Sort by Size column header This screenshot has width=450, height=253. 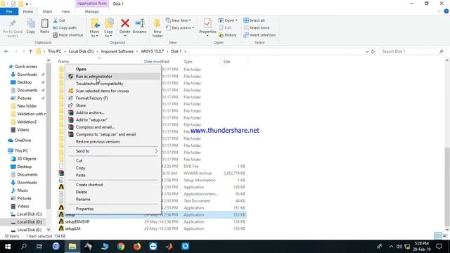point(226,61)
